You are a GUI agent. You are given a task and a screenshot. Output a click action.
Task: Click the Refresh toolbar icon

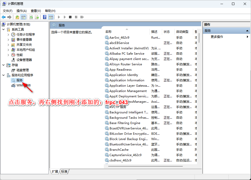(x=31, y=17)
